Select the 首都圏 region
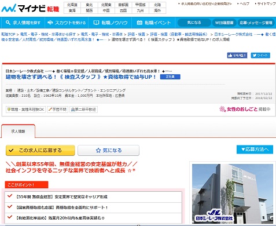This screenshot has width=276, height=226. tap(123, 5)
